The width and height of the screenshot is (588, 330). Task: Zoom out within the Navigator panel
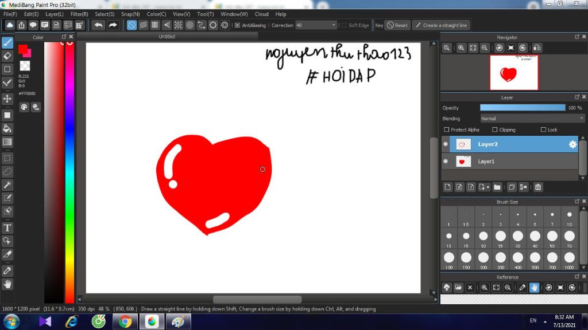[485, 48]
